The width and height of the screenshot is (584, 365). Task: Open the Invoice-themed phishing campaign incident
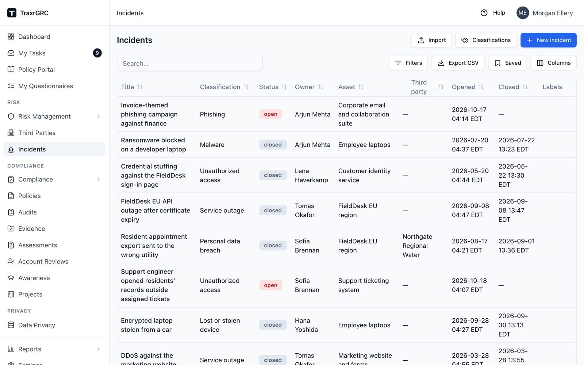click(x=149, y=114)
